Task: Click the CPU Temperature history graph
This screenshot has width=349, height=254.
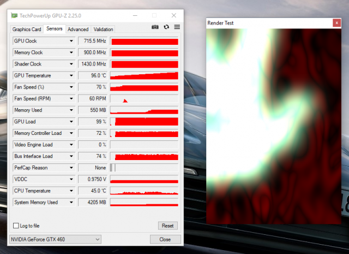Action: tap(144, 191)
